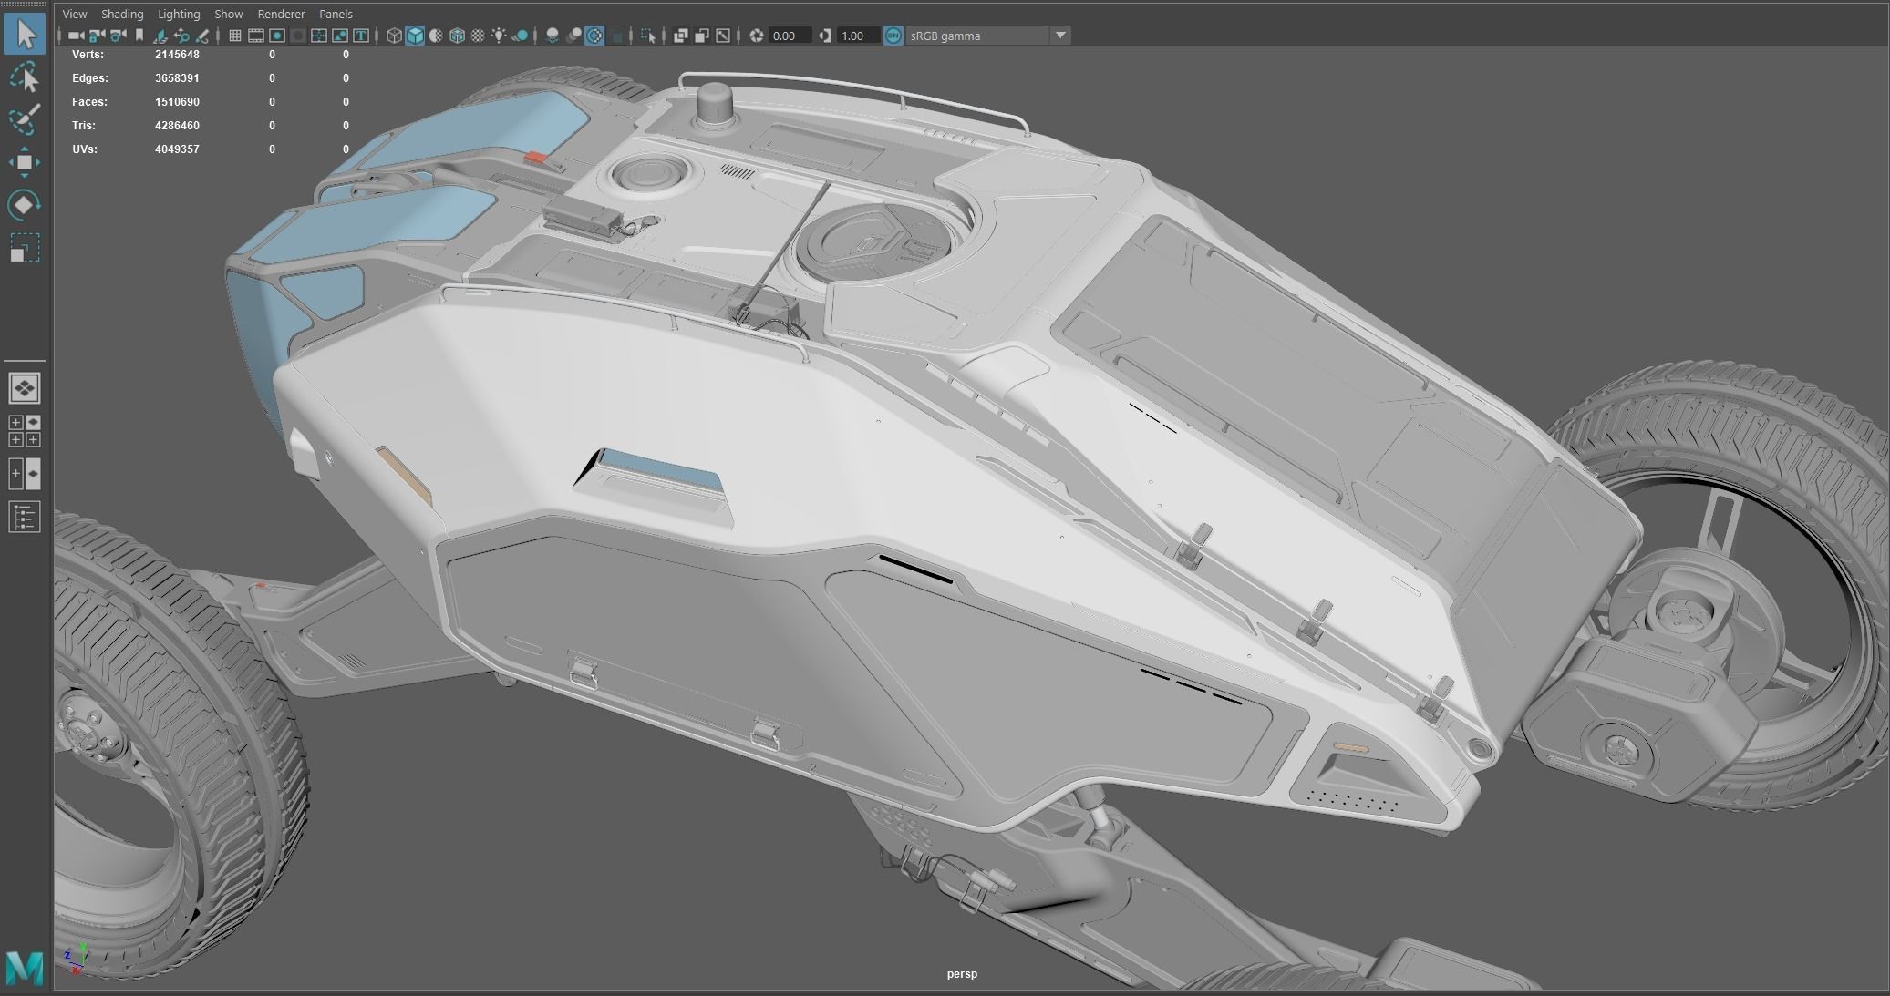Toggle smooth shade all cube
The height and width of the screenshot is (996, 1890).
coord(415,36)
